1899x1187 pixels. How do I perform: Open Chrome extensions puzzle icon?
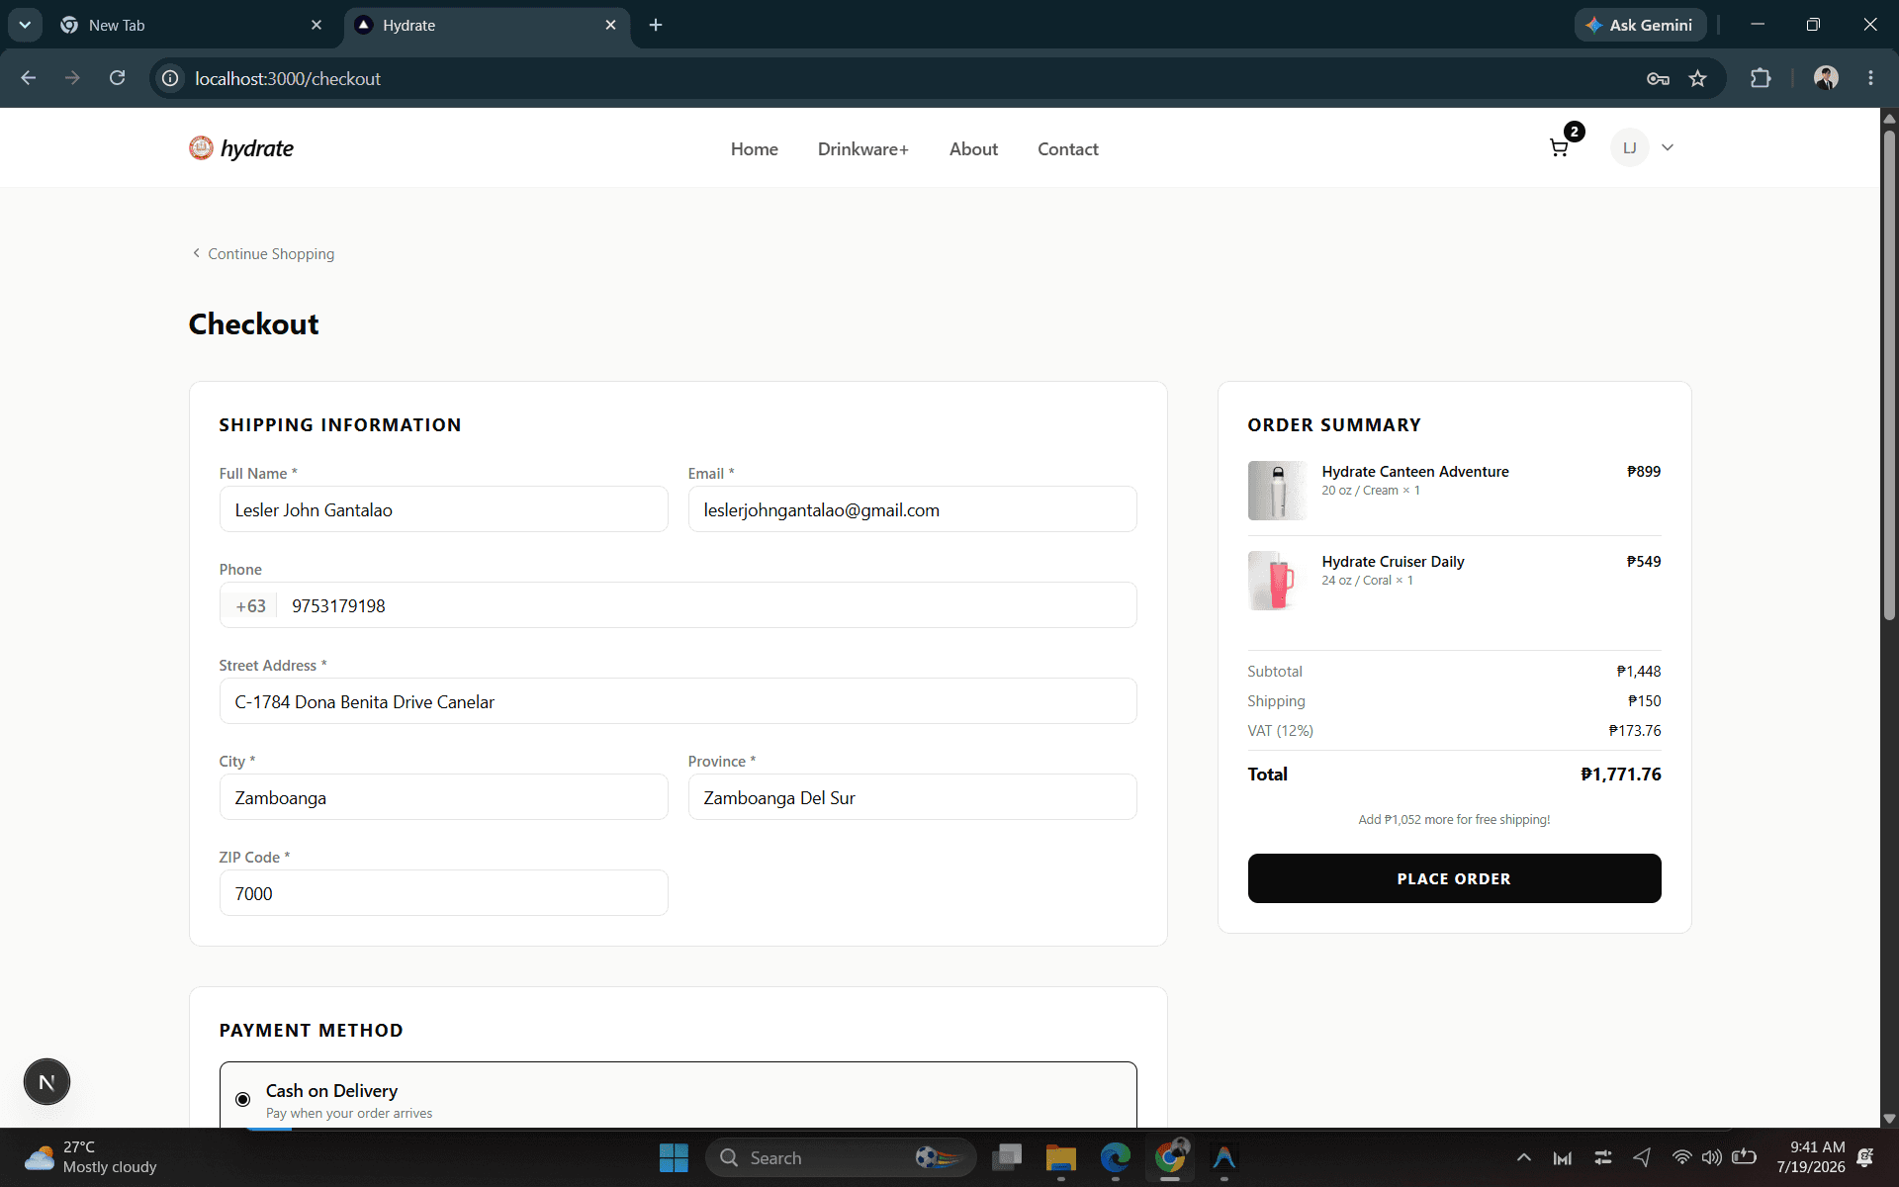(x=1761, y=78)
